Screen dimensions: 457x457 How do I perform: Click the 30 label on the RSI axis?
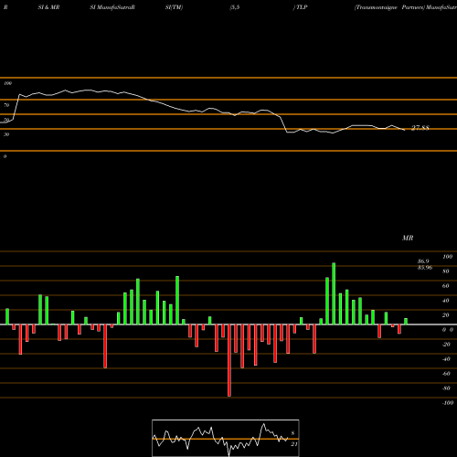tap(6, 134)
